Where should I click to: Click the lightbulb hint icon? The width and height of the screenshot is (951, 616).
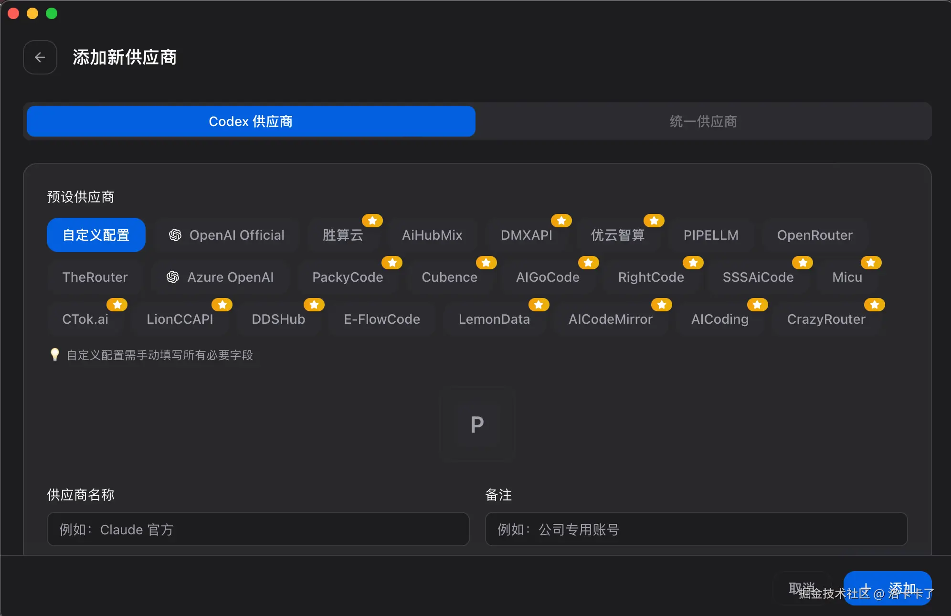coord(55,355)
